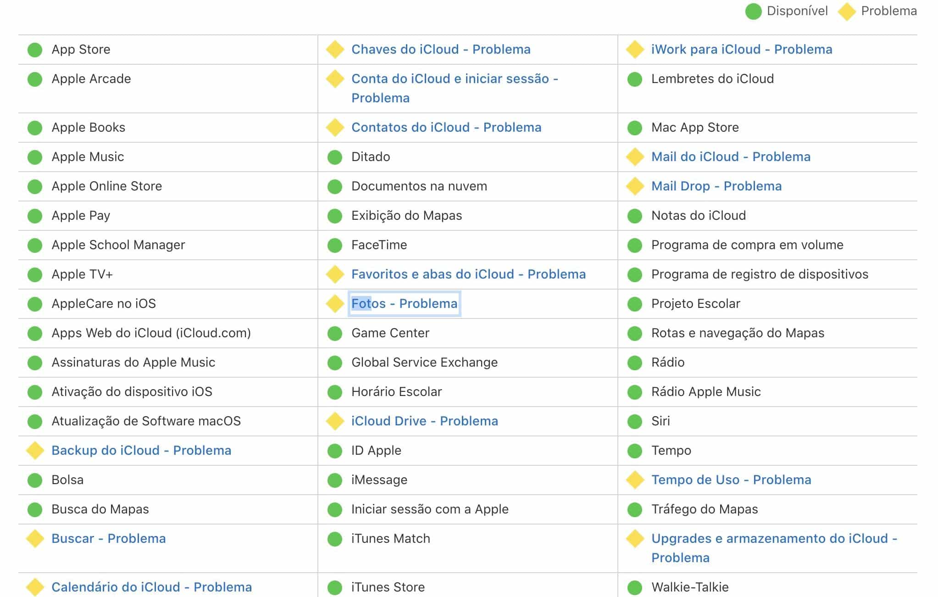Select the Ditado service entry

tap(371, 157)
